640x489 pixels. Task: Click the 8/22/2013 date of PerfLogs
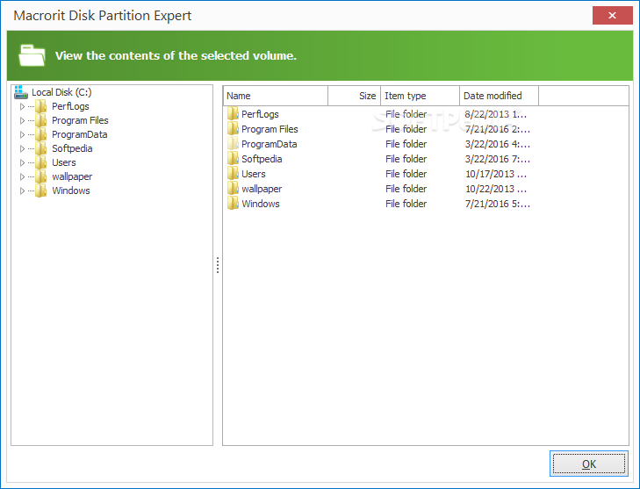[x=495, y=114]
